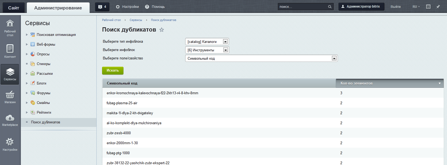Click the Рейтинги tree item label
Viewport: 447px width, 165px height.
[44, 112]
